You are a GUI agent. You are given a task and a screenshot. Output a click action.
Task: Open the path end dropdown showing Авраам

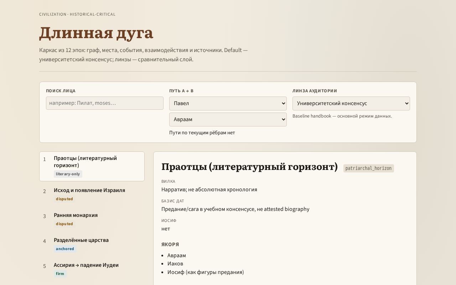[228, 119]
